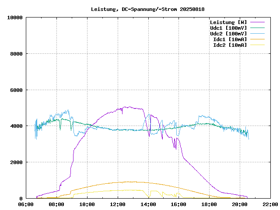The image size is (280, 210).
Task: Click the 14:00 x-axis time label
Action: pos(148,204)
